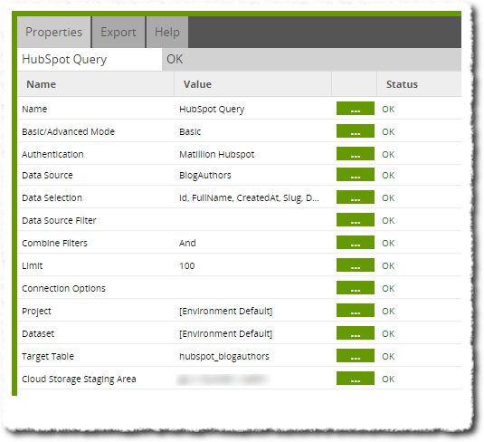Select the 'Authentication' property label
The image size is (484, 442).
(x=52, y=154)
